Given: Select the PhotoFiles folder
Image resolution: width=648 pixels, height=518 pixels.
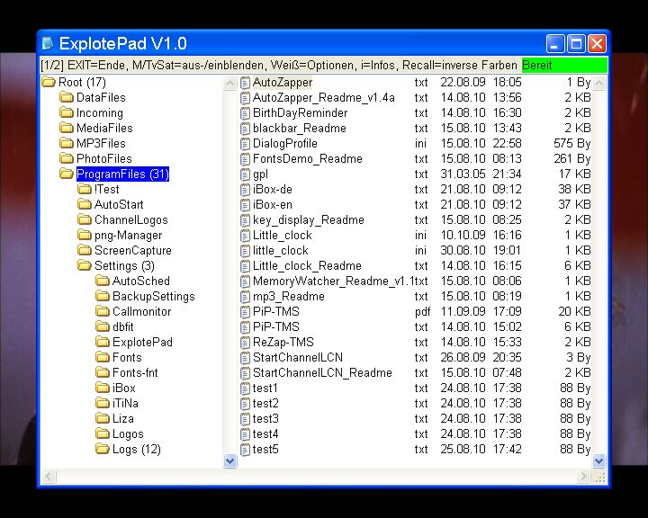Looking at the screenshot, I should tap(103, 159).
